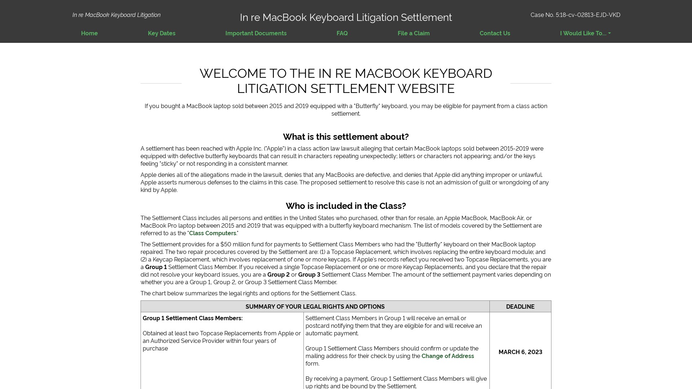The width and height of the screenshot is (692, 389).
Task: Click the Contact Us navigation icon
Action: point(495,33)
